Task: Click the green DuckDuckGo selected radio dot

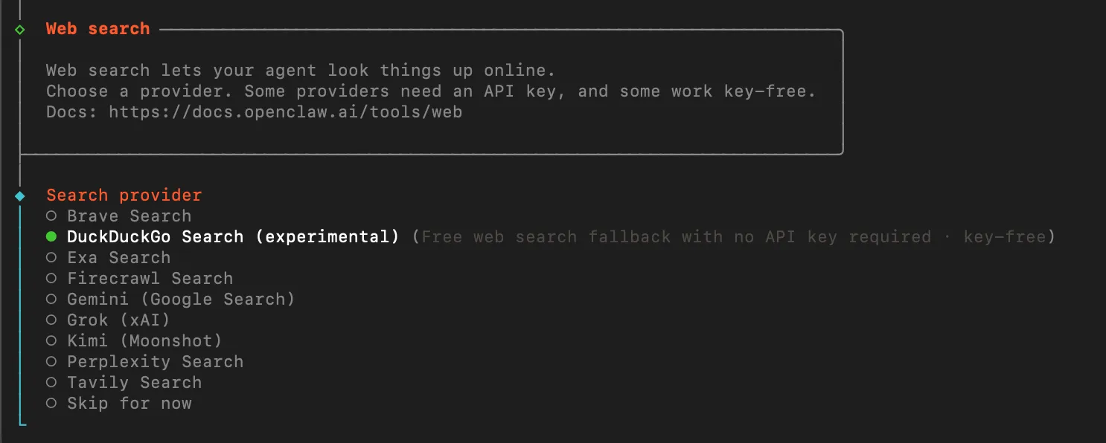Action: (x=51, y=237)
